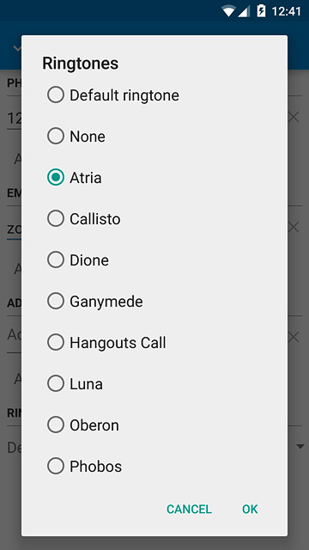Tap the Wi-Fi status icon
The height and width of the screenshot is (550, 309).
(228, 11)
